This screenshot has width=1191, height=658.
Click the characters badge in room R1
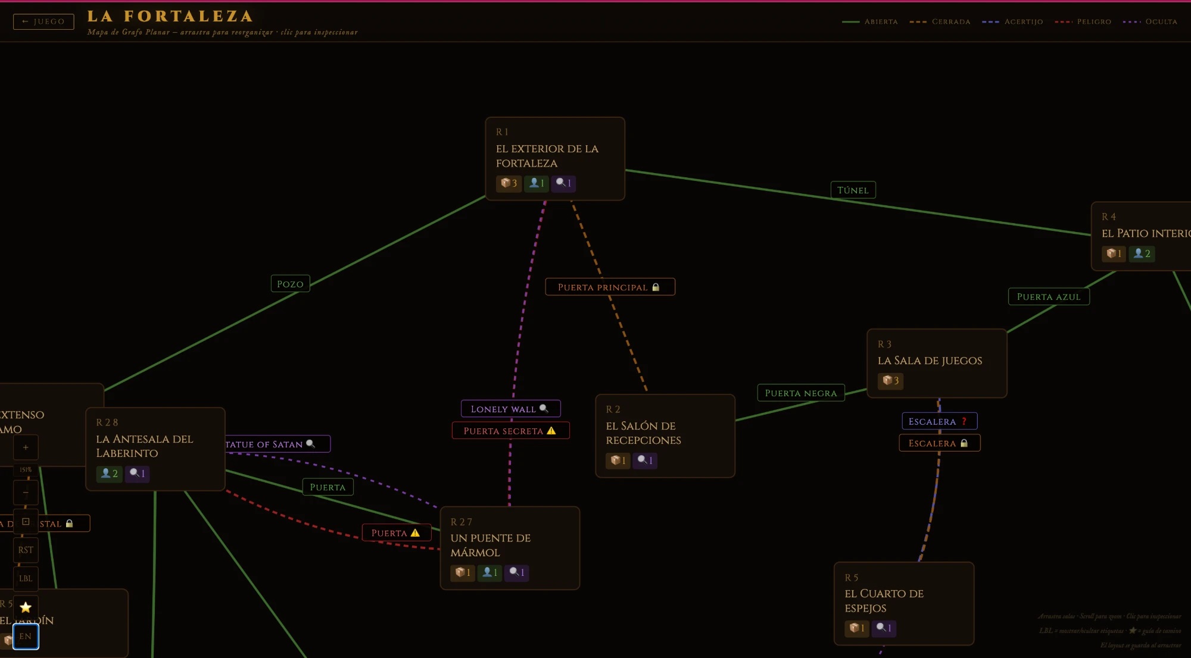point(537,183)
